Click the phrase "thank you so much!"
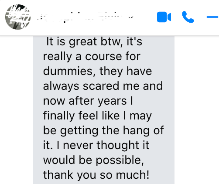Image resolution: width=219 pixels, height=184 pixels. tap(96, 175)
